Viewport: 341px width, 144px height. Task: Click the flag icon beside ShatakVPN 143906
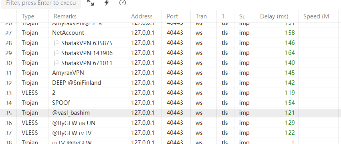56,53
